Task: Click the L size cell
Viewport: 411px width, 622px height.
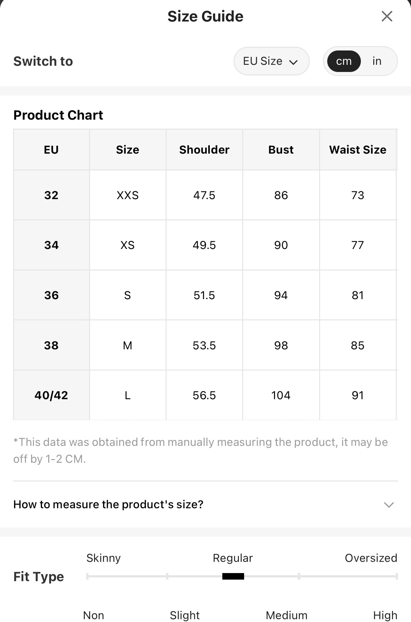Action: (128, 395)
